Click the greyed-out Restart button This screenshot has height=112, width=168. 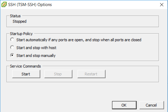pos(91,74)
